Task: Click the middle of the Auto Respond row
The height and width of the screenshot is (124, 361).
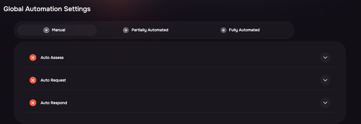Action: pos(180,103)
